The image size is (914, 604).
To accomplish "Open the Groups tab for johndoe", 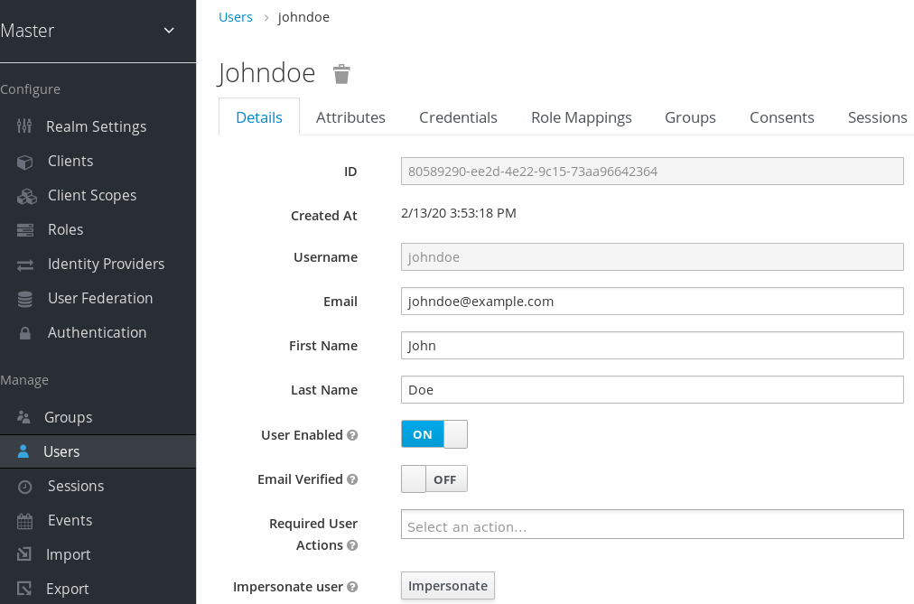I will [x=690, y=117].
